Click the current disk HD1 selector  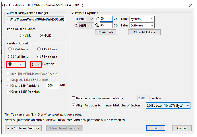click(36, 19)
